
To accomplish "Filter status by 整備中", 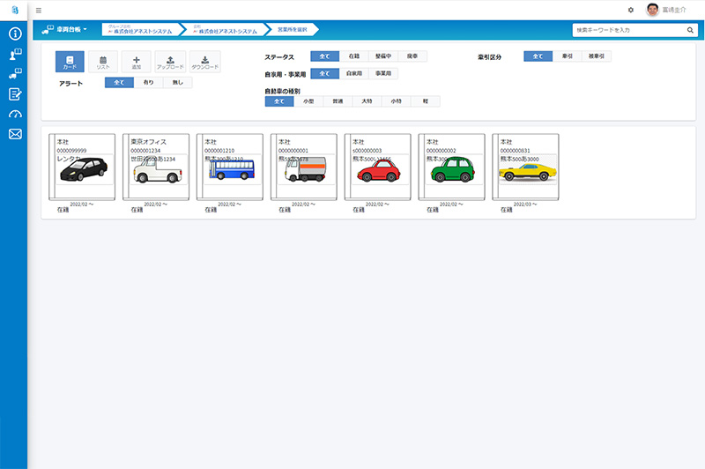I will [x=382, y=56].
